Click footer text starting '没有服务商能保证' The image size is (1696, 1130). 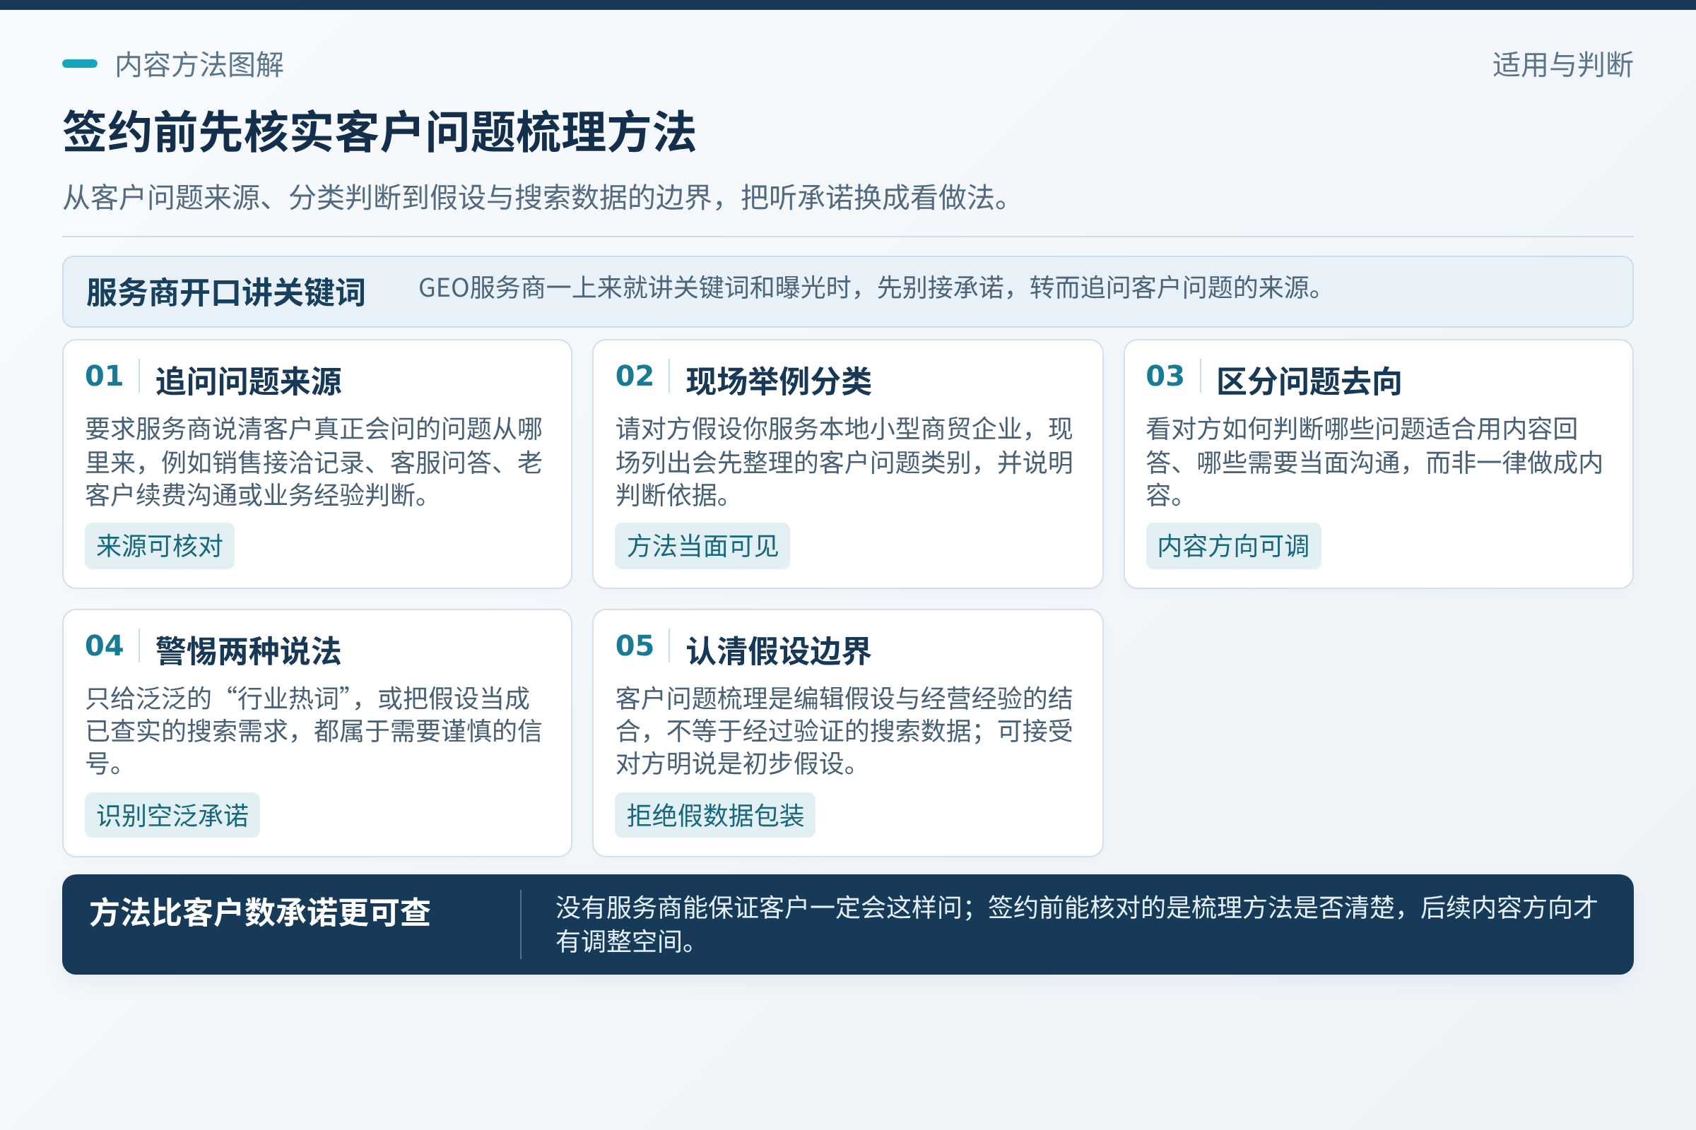tap(1076, 924)
